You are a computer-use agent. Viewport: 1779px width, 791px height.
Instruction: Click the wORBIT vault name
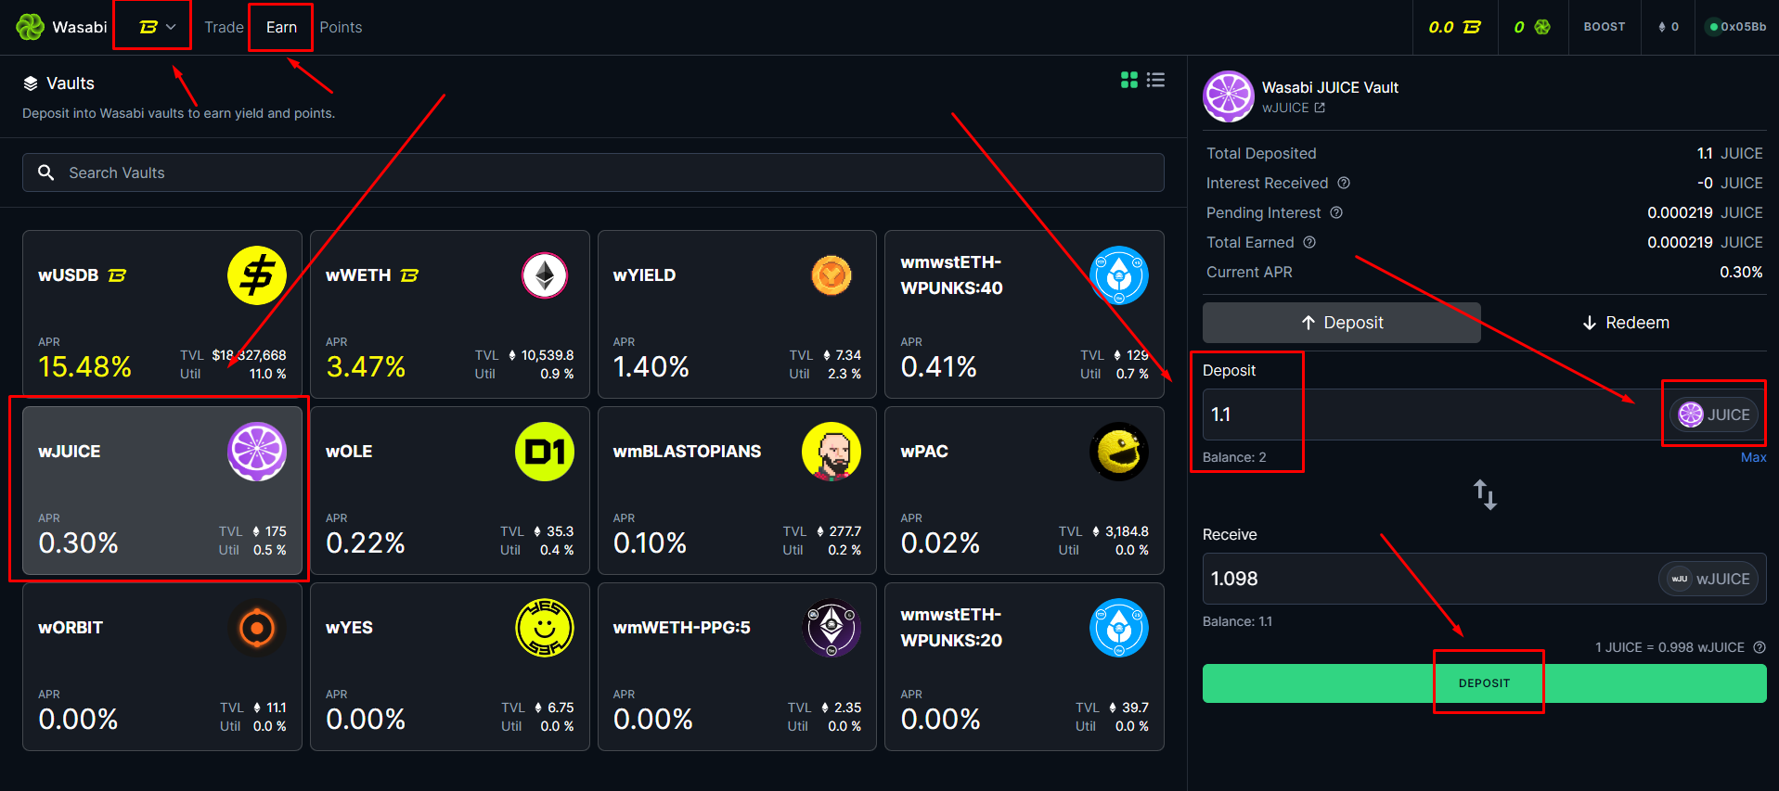tap(71, 628)
